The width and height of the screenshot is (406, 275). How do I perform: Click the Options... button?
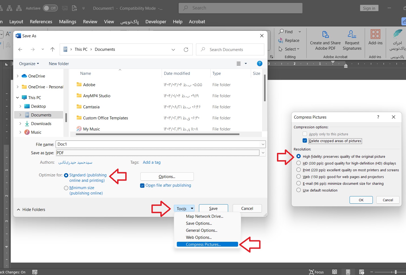167,177
